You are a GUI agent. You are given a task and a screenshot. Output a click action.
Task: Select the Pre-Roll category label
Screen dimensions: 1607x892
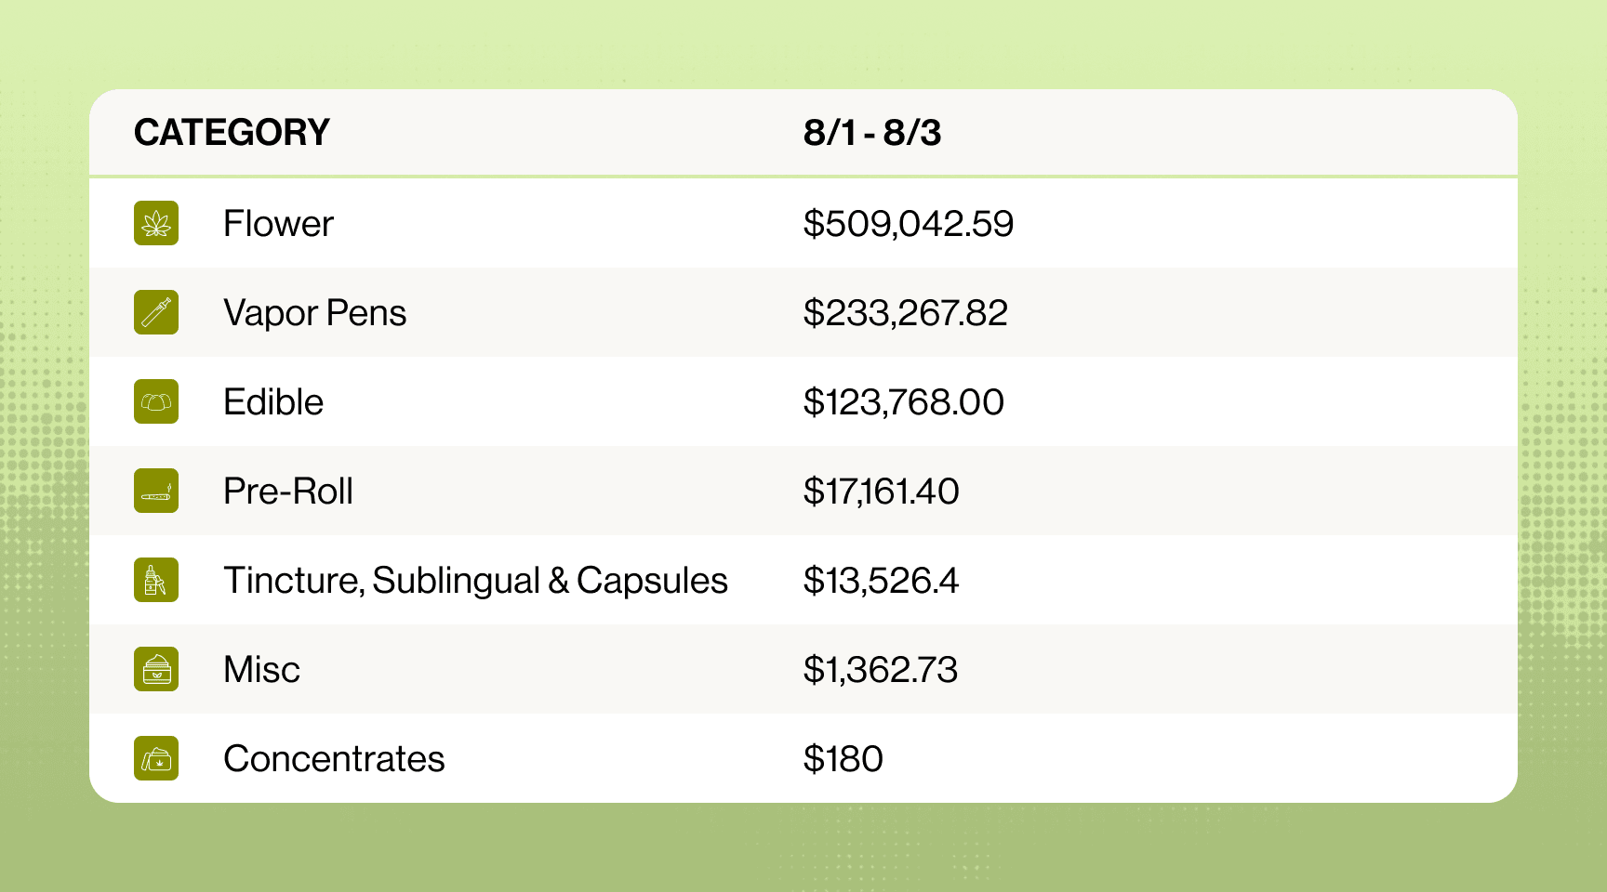pos(288,492)
